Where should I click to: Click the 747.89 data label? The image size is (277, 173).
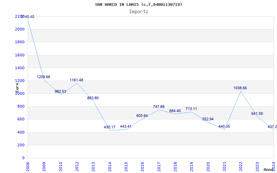[x=159, y=107]
